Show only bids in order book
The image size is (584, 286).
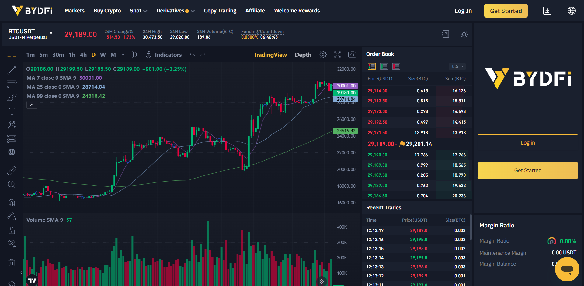pos(384,66)
